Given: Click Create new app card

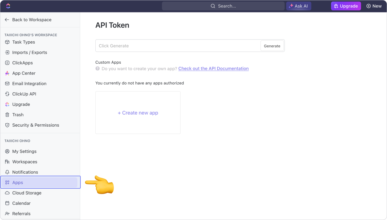Looking at the screenshot, I should click(x=138, y=113).
